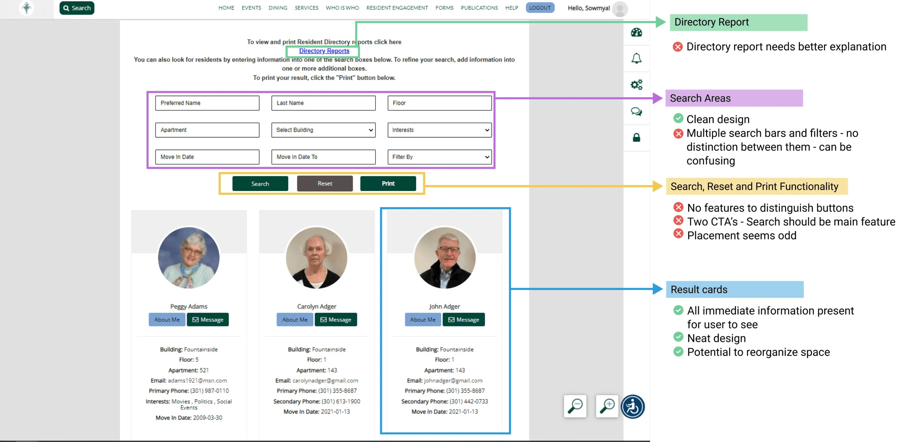Click the user avatar next to Hello, Sowmya
This screenshot has width=919, height=442.
tap(620, 9)
